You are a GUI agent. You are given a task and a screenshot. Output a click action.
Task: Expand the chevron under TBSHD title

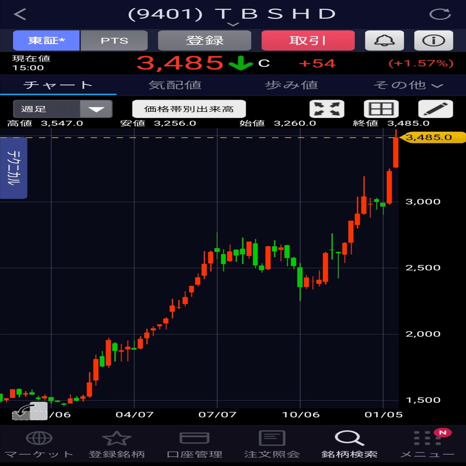click(x=233, y=24)
